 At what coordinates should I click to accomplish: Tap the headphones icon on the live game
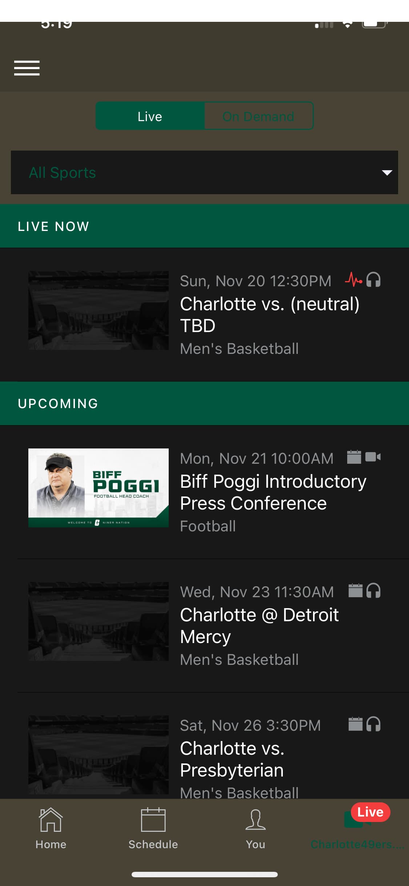click(373, 280)
